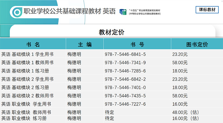Click ISBN 978-7-5446-6841-5
223x123 pixels.
(125, 54)
